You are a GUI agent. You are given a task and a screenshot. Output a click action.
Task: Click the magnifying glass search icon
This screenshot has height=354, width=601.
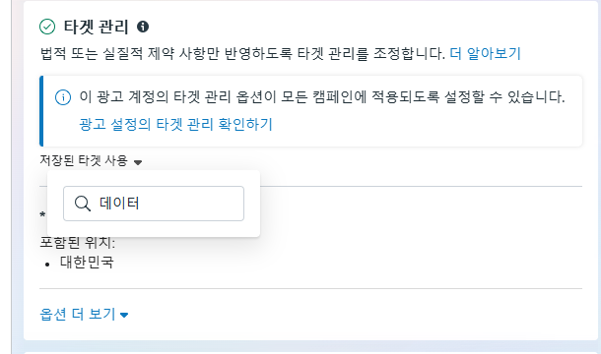(x=83, y=204)
